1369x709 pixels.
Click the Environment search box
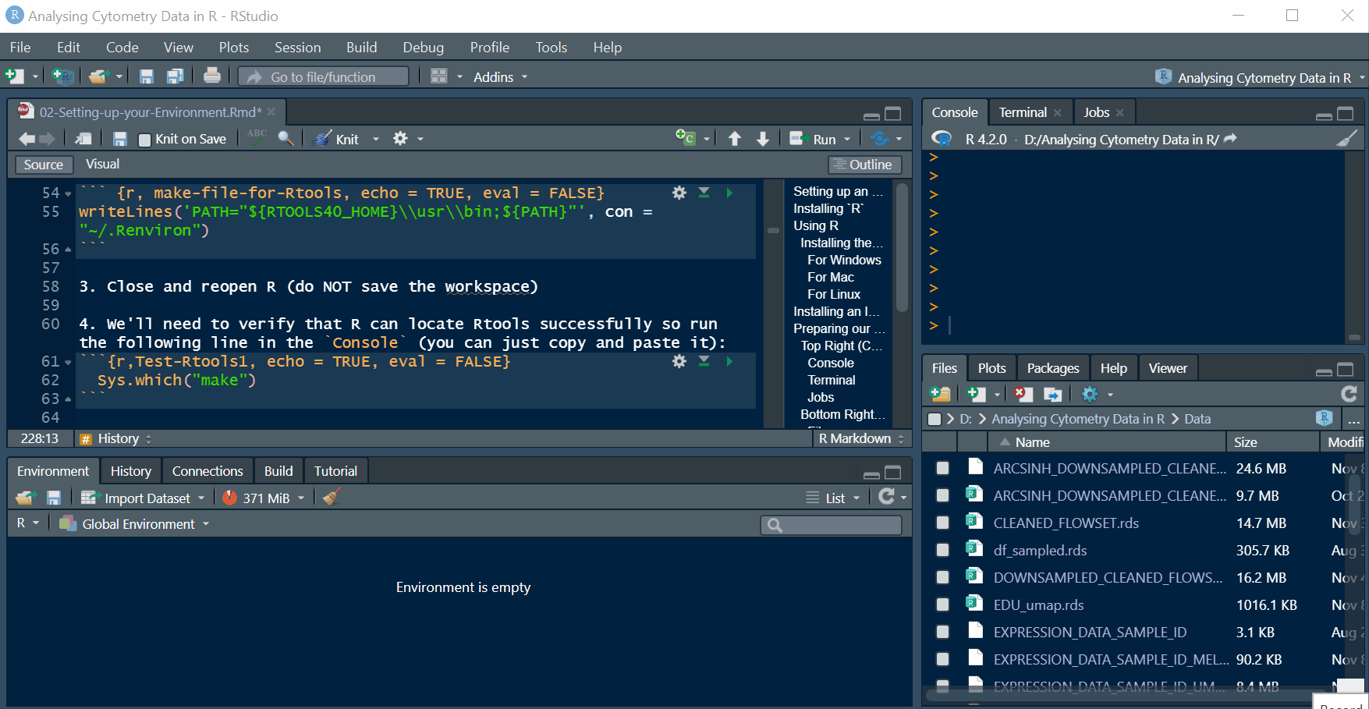[831, 525]
